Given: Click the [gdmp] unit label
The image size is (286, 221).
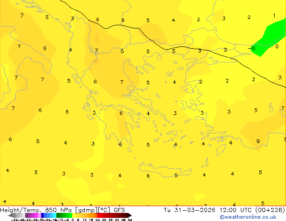Looking at the screenshot, I should click(85, 210).
